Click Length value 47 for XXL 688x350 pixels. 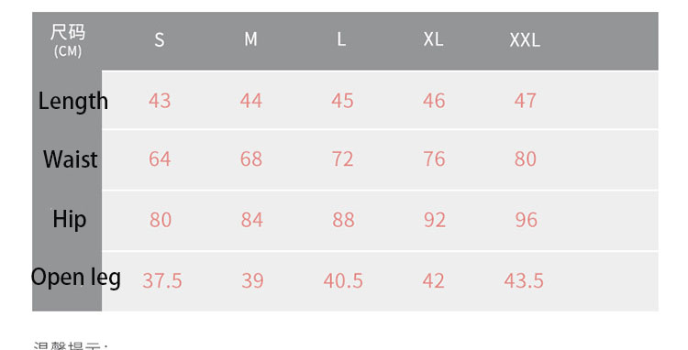pos(526,101)
